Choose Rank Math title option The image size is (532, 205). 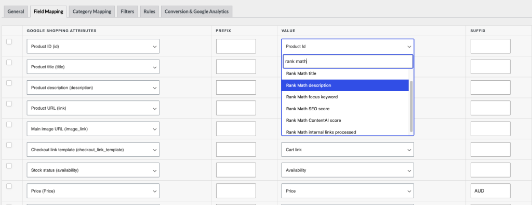pyautogui.click(x=345, y=74)
